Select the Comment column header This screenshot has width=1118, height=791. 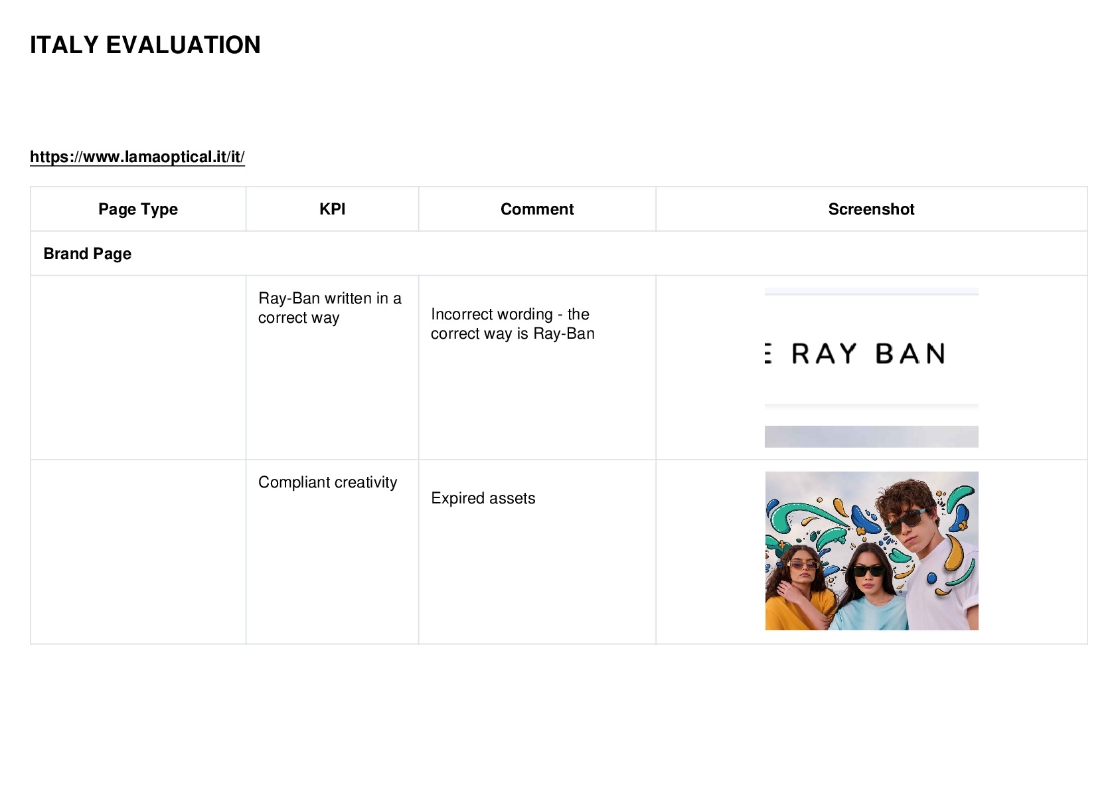tap(537, 209)
